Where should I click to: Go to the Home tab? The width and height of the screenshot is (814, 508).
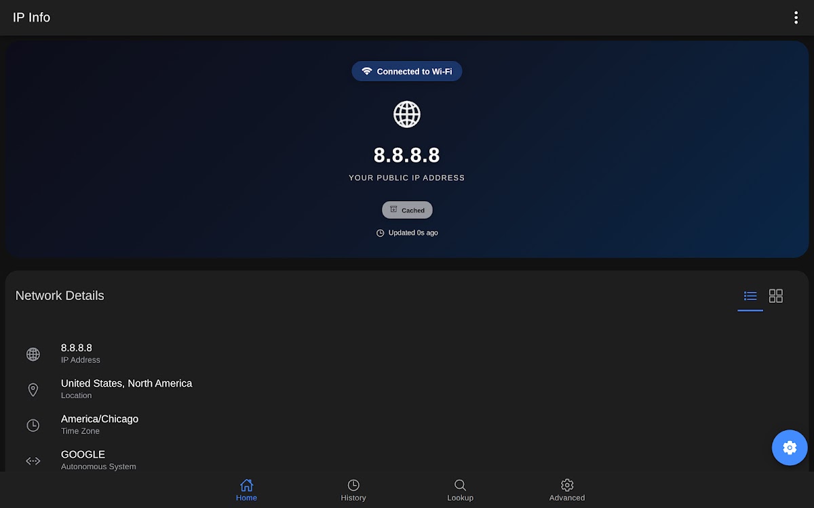(x=246, y=490)
